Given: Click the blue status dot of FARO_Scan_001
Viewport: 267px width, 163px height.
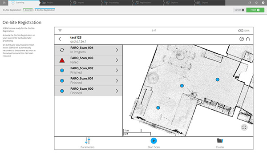Looking at the screenshot, I should pyautogui.click(x=62, y=80).
